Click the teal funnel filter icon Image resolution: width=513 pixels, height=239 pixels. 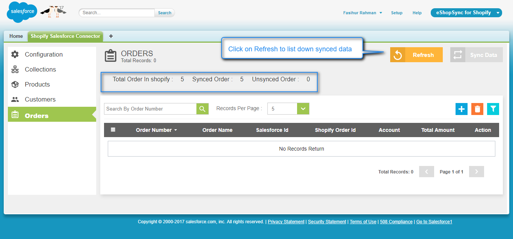point(493,109)
